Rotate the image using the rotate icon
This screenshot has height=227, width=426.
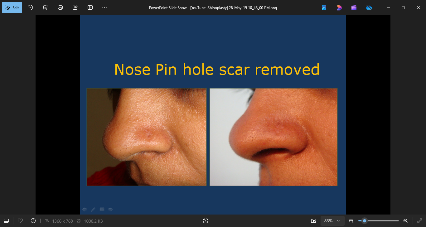(30, 7)
